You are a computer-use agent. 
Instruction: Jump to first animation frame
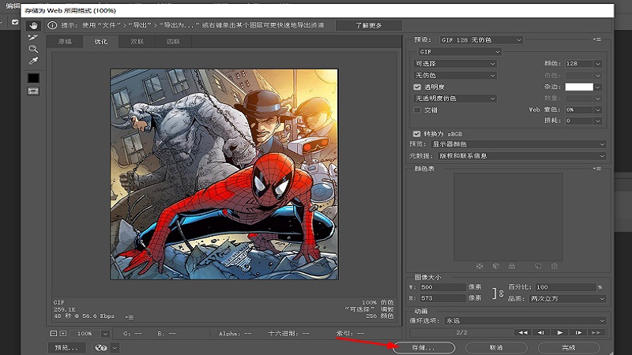click(x=523, y=332)
